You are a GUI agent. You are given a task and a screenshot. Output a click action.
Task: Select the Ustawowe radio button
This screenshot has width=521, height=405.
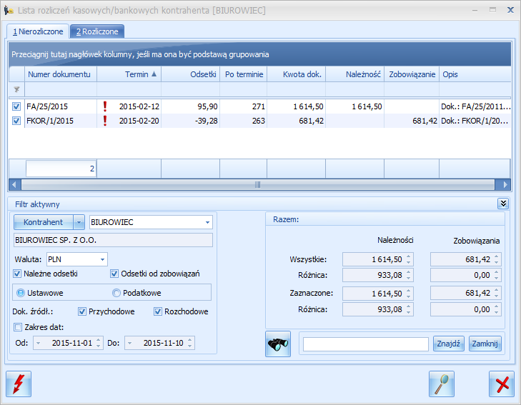(x=21, y=293)
